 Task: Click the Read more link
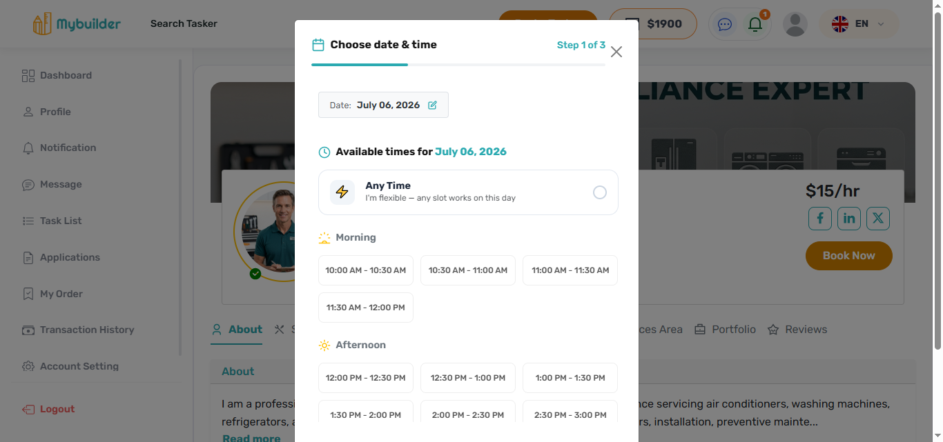tap(251, 437)
